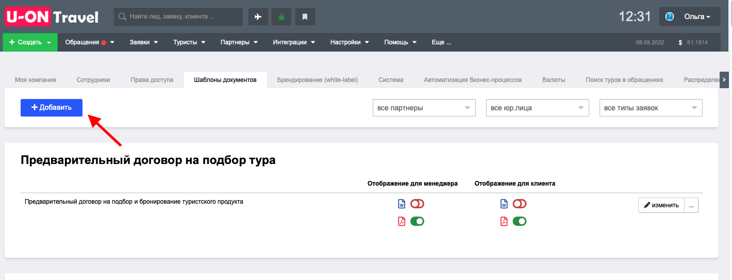Image resolution: width=732 pixels, height=280 pixels.
Task: Switch to Брендирование (white-label) tab
Action: click(x=318, y=80)
